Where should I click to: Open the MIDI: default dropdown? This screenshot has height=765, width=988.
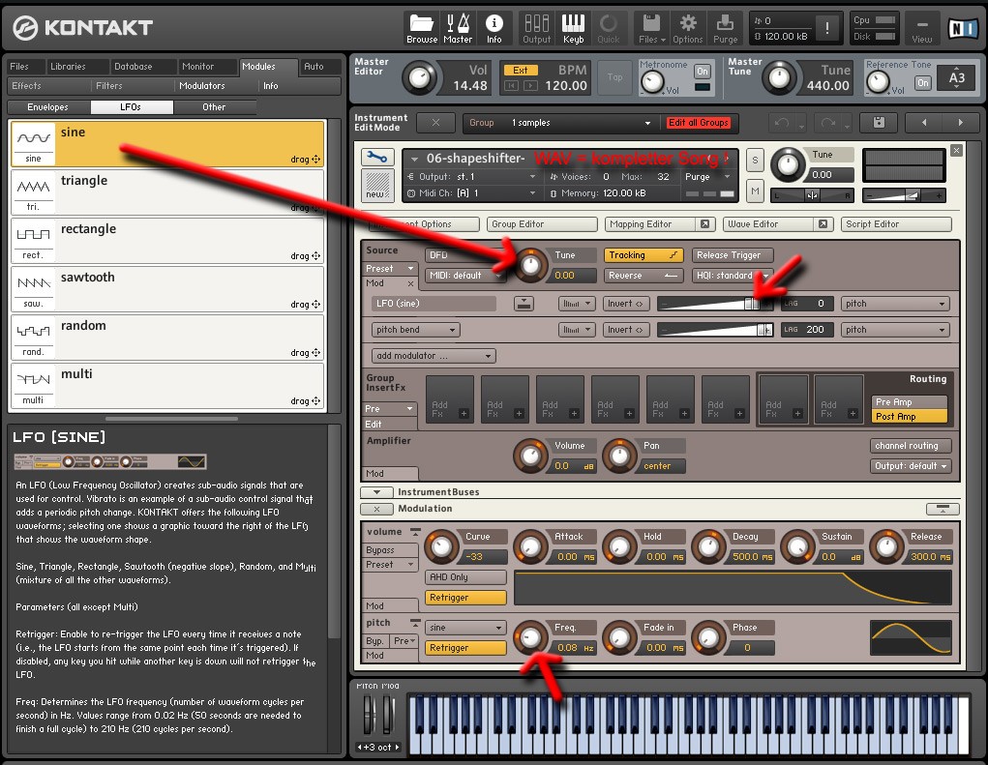[x=465, y=275]
